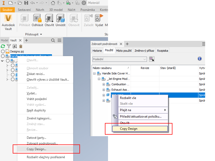
Task: Click the New file icon in the quick access toolbar
Action: [x=11, y=3]
